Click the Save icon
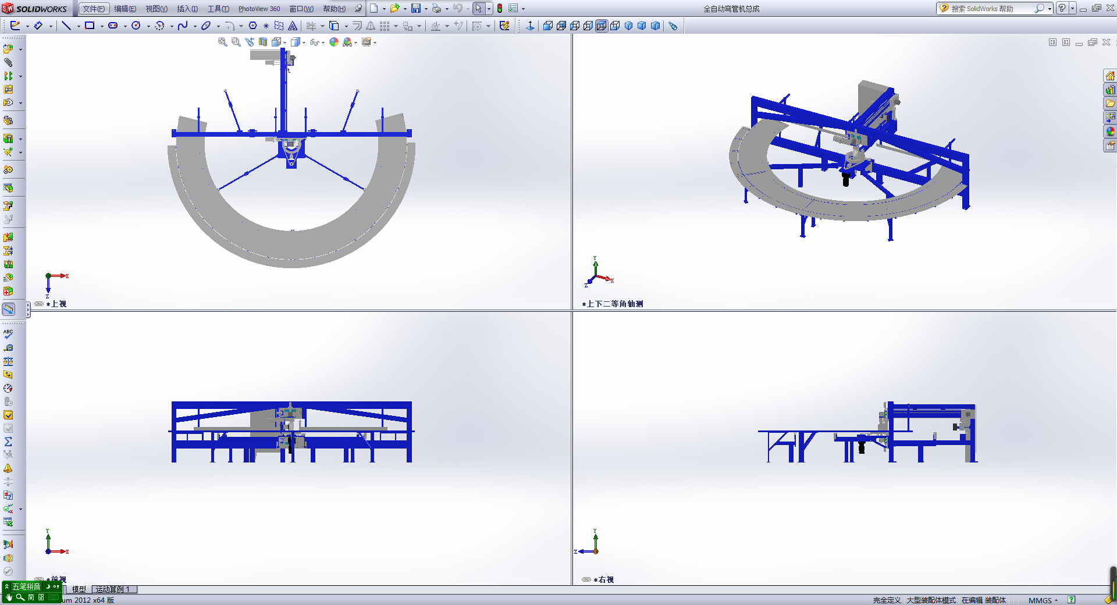Screen dimensions: 1117x605 point(416,9)
